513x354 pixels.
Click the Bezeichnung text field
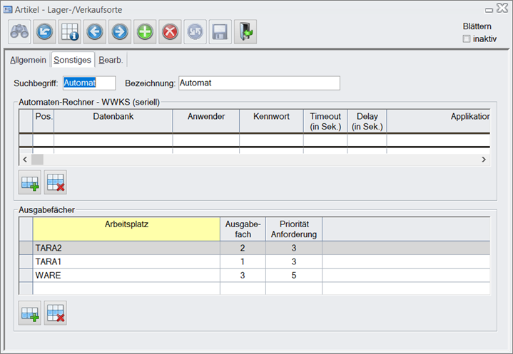[258, 83]
